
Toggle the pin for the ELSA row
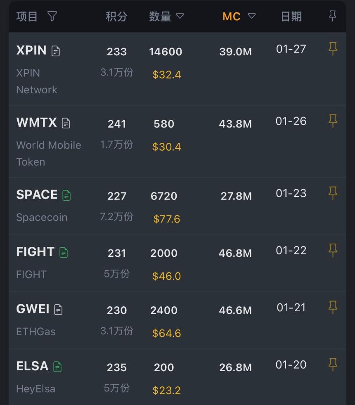pyautogui.click(x=332, y=365)
